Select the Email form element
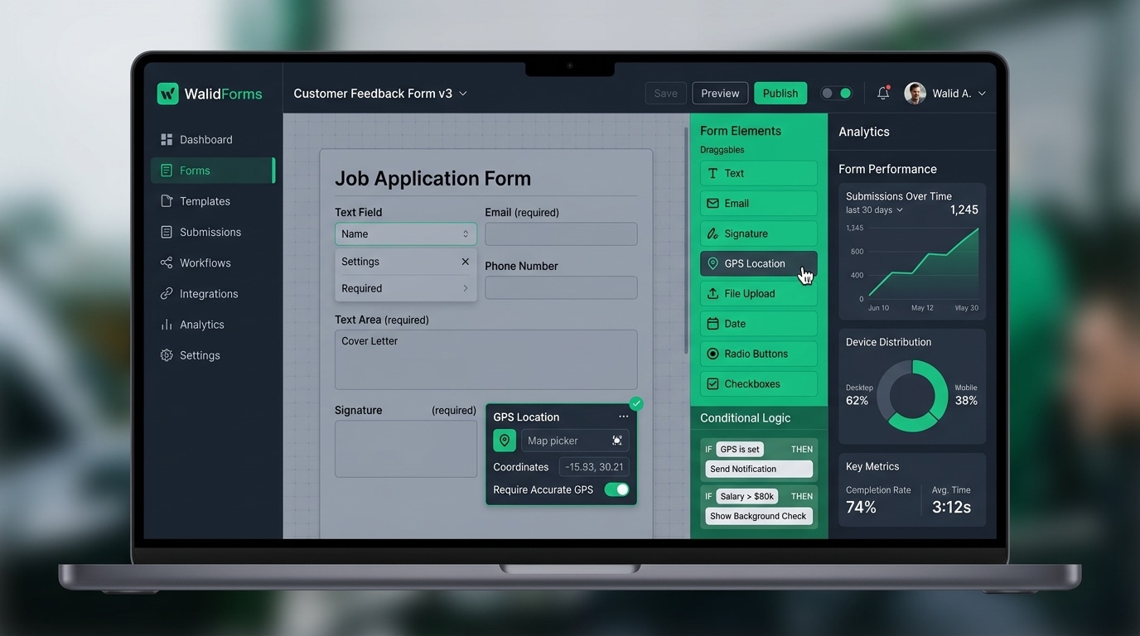This screenshot has height=636, width=1140. (759, 203)
